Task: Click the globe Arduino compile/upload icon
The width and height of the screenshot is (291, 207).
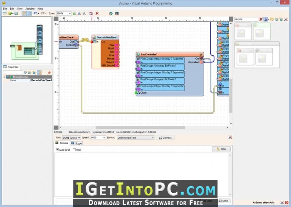Action: coord(111,13)
